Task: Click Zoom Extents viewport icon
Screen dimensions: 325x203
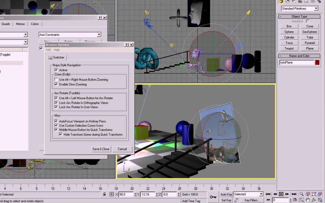Action: click(x=314, y=194)
